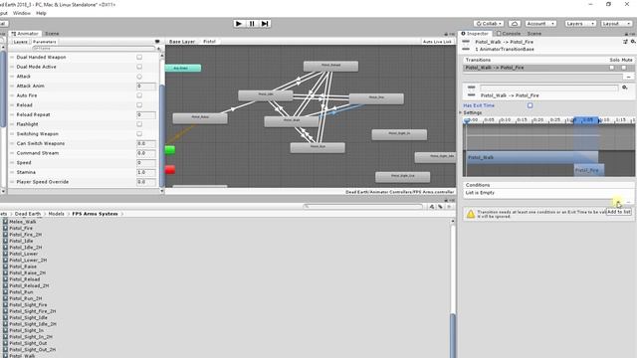Viewport: 637px width, 358px height.
Task: Open the Layers dropdown in toolbar
Action: pos(579,24)
